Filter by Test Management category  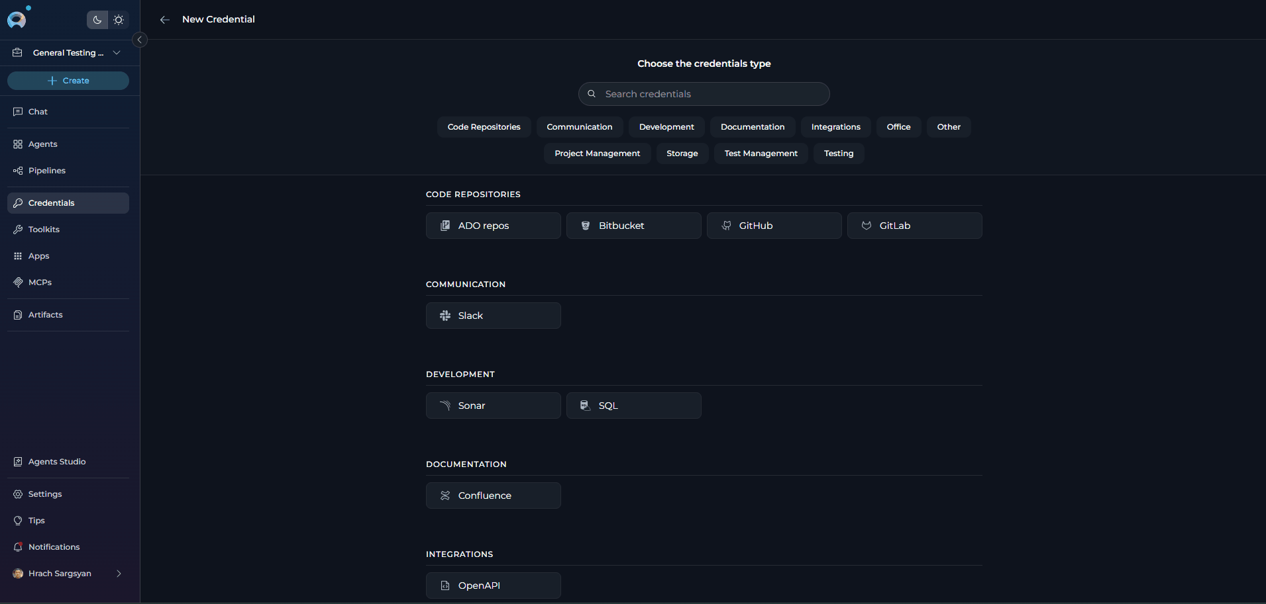[x=761, y=153]
